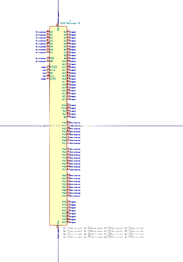Viewport: 183px width, 262px height.
Task: Click the PHI2 output pin
Action: point(68,108)
